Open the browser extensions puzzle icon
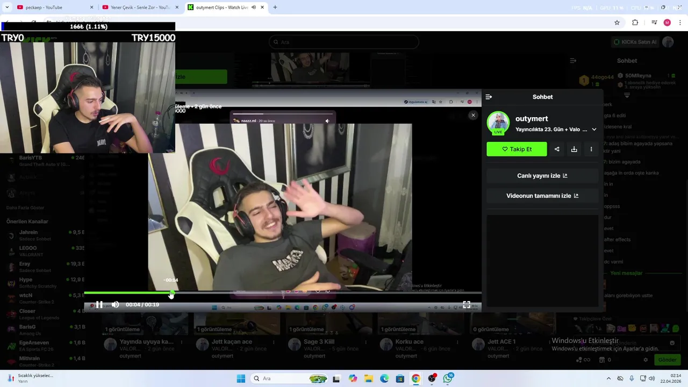The height and width of the screenshot is (387, 688). pos(635,23)
